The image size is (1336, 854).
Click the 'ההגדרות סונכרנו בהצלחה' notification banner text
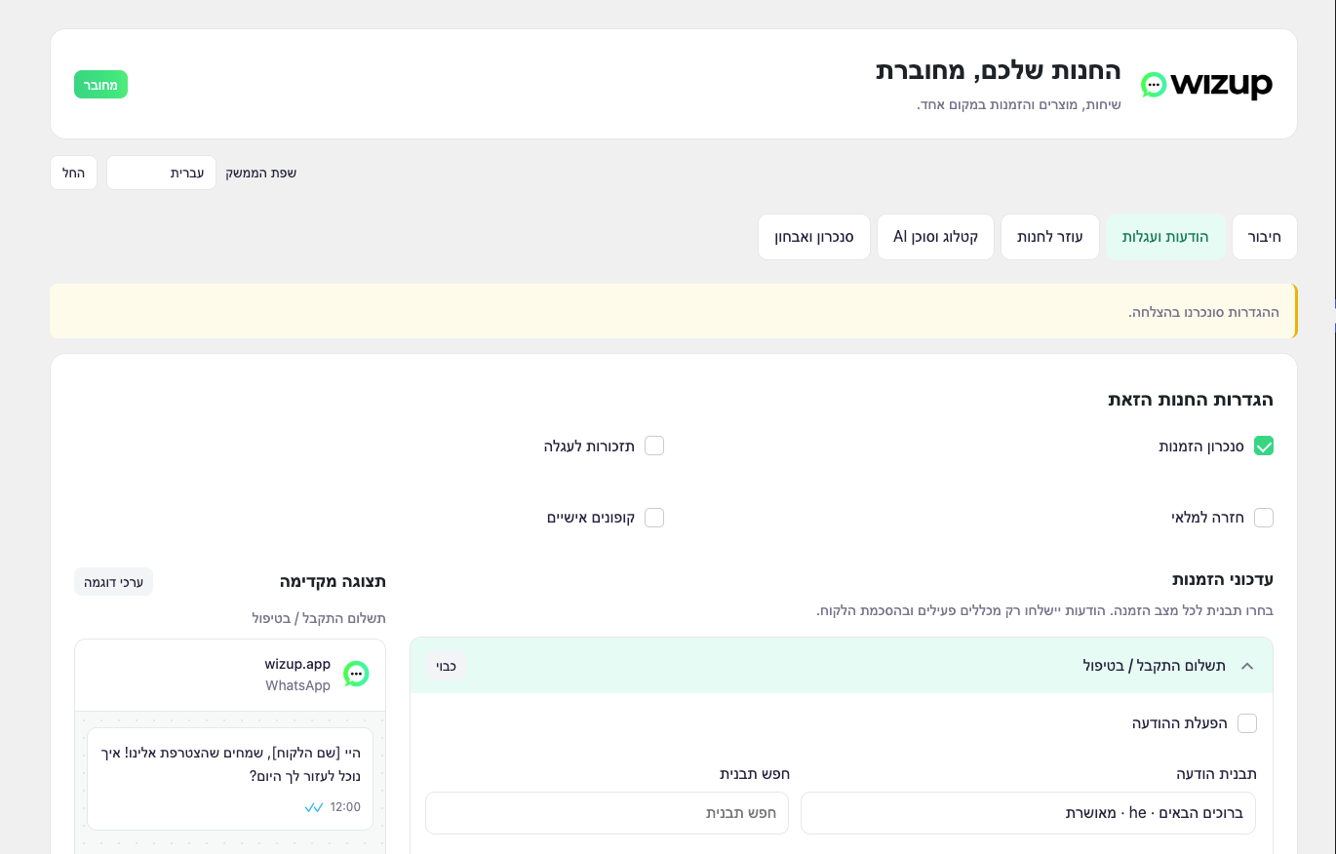tap(1204, 312)
